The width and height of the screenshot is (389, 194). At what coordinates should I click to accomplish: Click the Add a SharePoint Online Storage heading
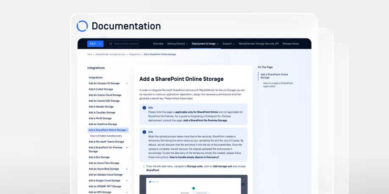tap(181, 79)
